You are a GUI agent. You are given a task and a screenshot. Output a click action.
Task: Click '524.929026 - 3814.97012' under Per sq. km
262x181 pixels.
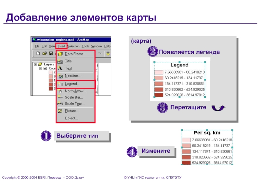(x=212, y=163)
